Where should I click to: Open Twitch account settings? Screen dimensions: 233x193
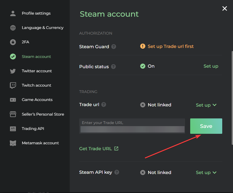tap(36, 85)
